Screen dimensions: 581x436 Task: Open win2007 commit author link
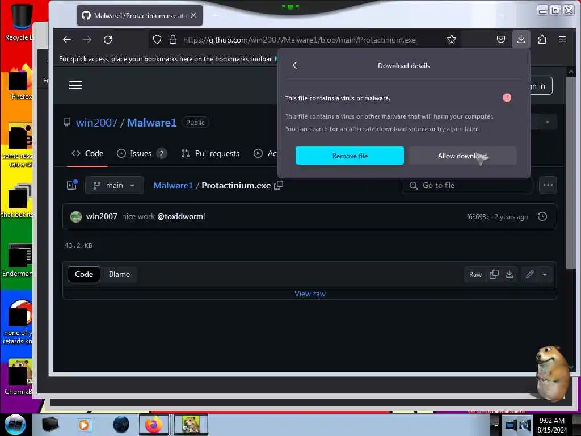tap(102, 216)
